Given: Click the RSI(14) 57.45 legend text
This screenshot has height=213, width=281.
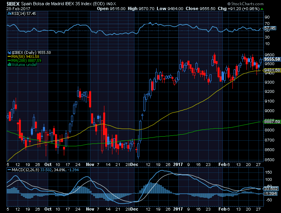Looking at the screenshot, I should point(24,14).
